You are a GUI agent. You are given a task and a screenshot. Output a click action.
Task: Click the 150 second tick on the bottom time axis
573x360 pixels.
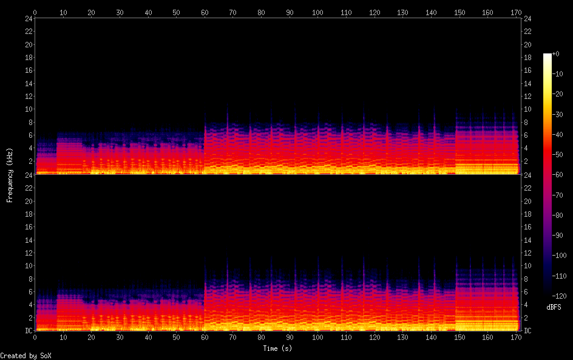tap(459, 336)
